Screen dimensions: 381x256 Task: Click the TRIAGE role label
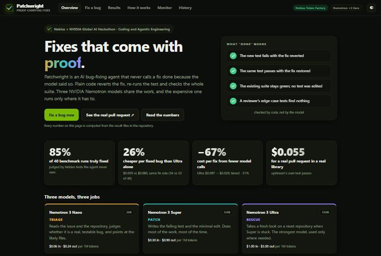click(56, 219)
